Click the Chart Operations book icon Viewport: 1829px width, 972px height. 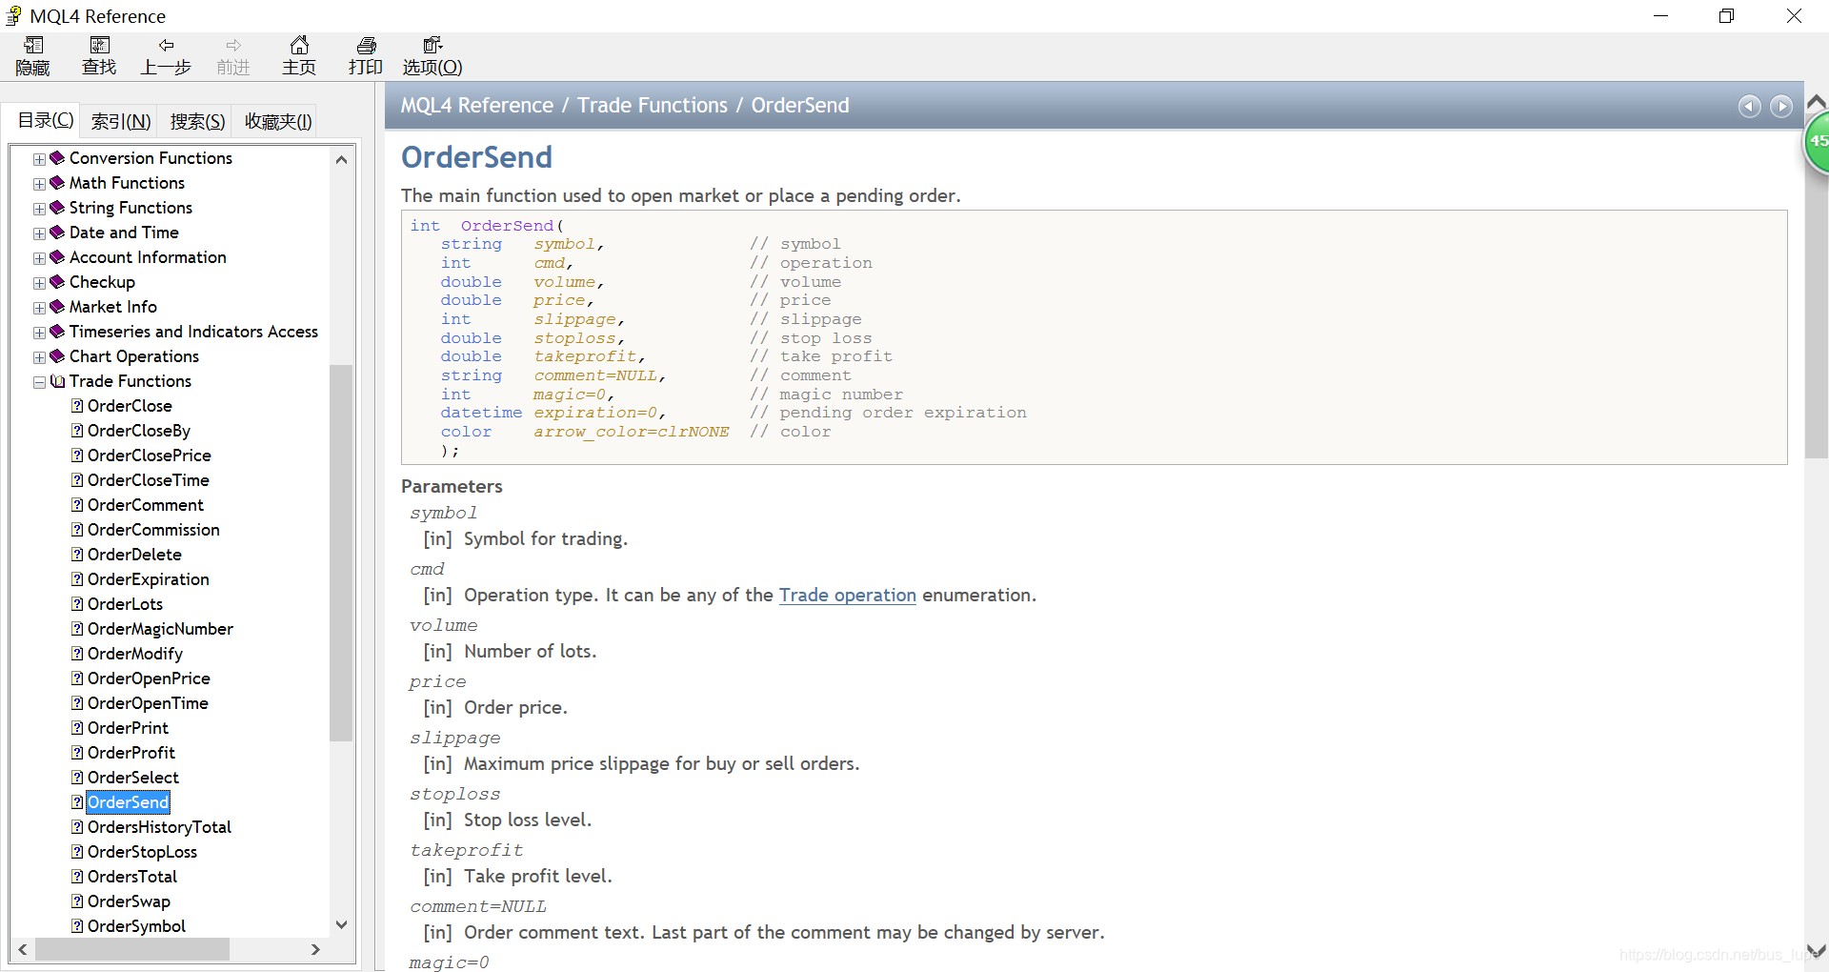57,356
